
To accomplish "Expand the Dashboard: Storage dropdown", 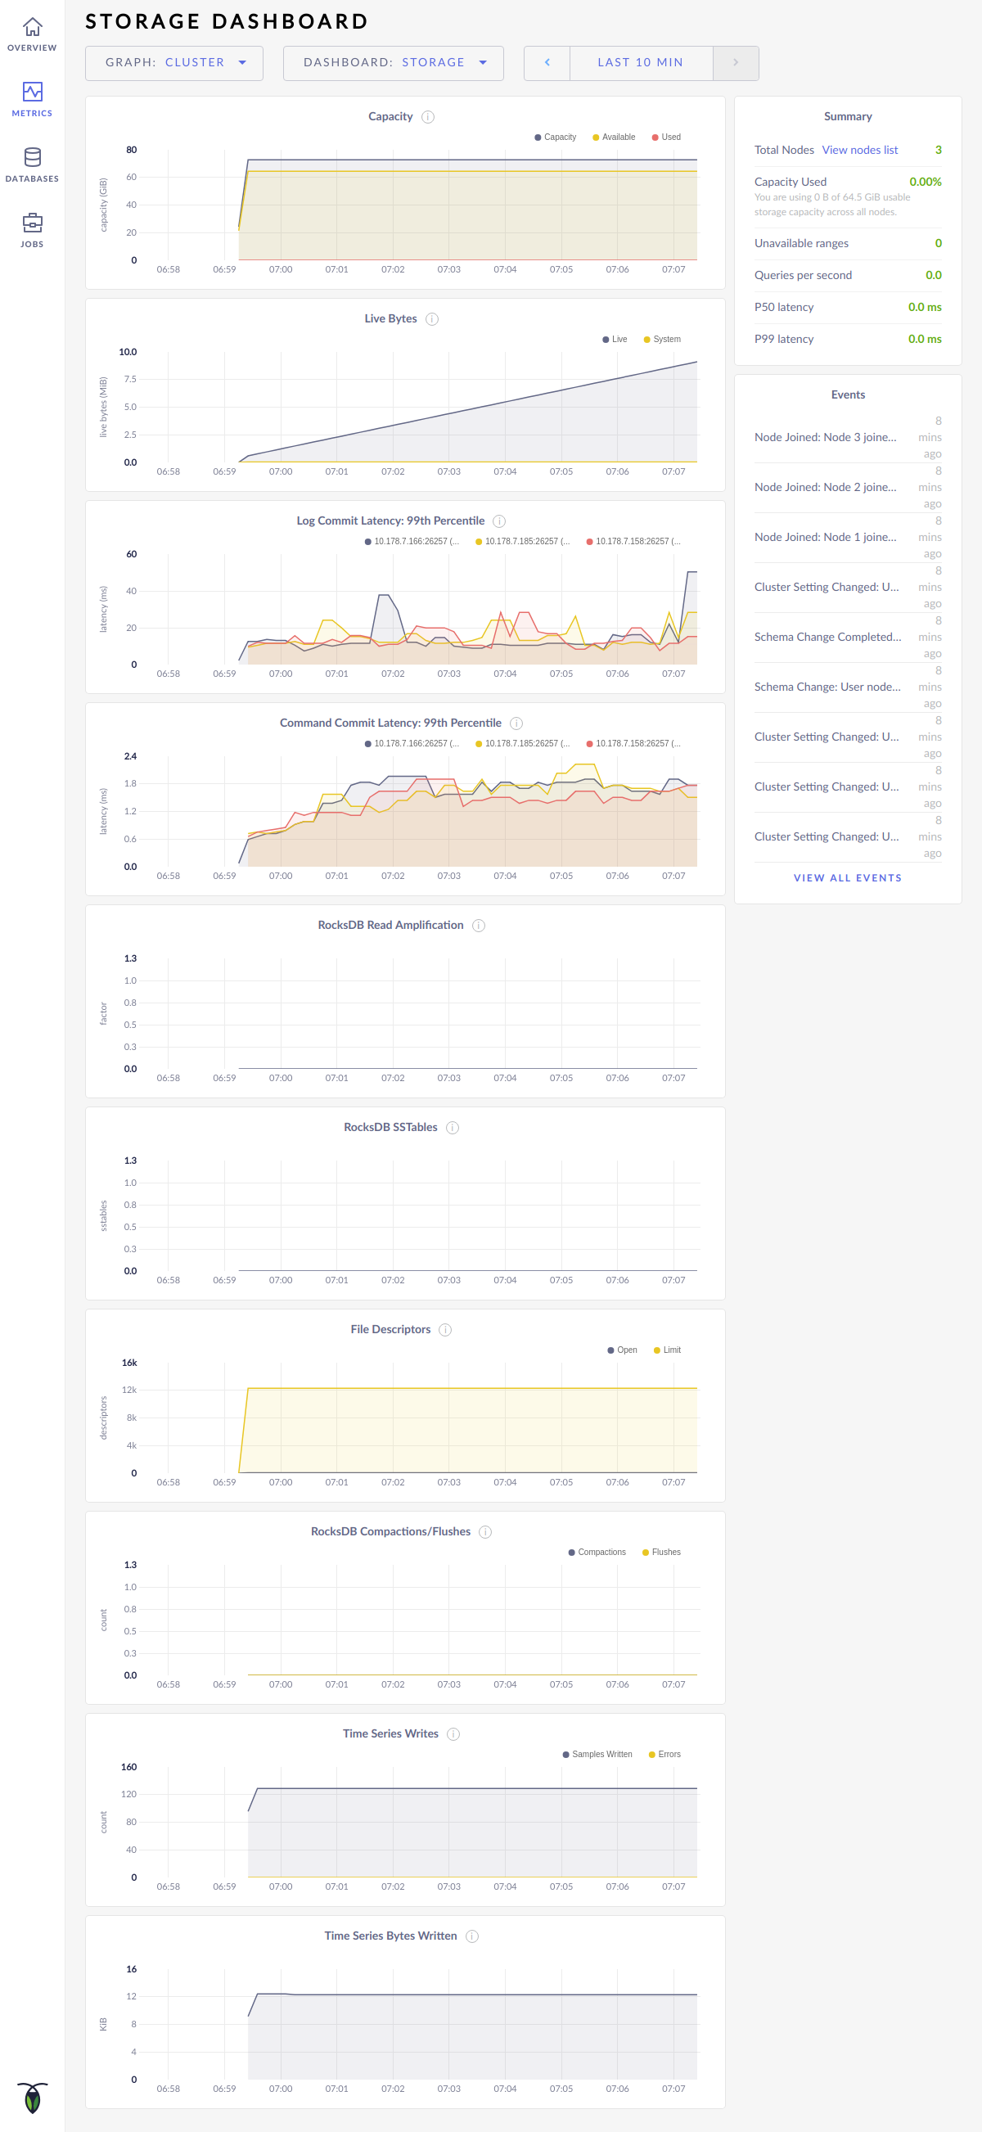I will point(393,63).
